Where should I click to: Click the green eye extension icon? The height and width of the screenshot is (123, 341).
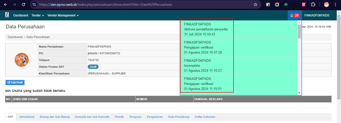[286, 4]
